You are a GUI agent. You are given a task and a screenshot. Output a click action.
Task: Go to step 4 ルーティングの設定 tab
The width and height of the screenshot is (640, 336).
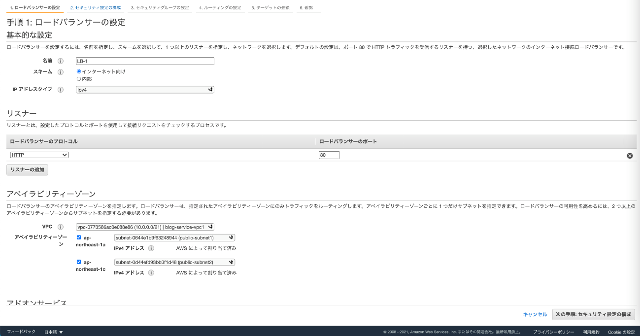tap(220, 8)
